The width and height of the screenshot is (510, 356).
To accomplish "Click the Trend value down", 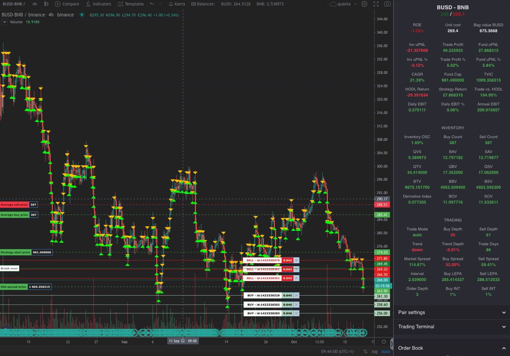I will 417,250.
